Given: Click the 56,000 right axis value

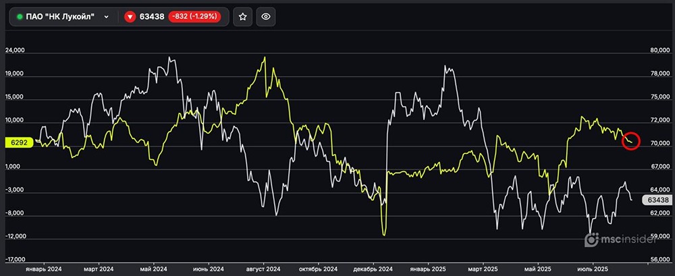Looking at the screenshot, I should click(659, 260).
